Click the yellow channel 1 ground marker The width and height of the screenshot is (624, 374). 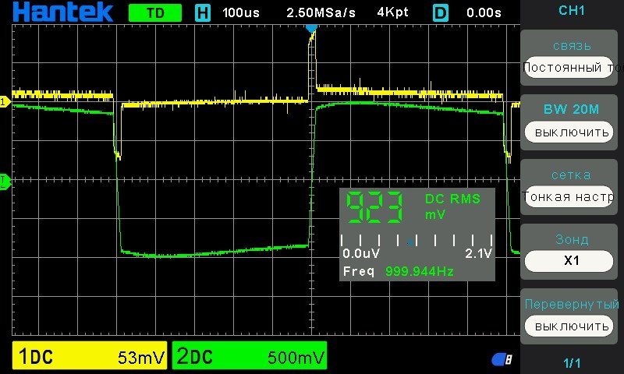tap(4, 102)
